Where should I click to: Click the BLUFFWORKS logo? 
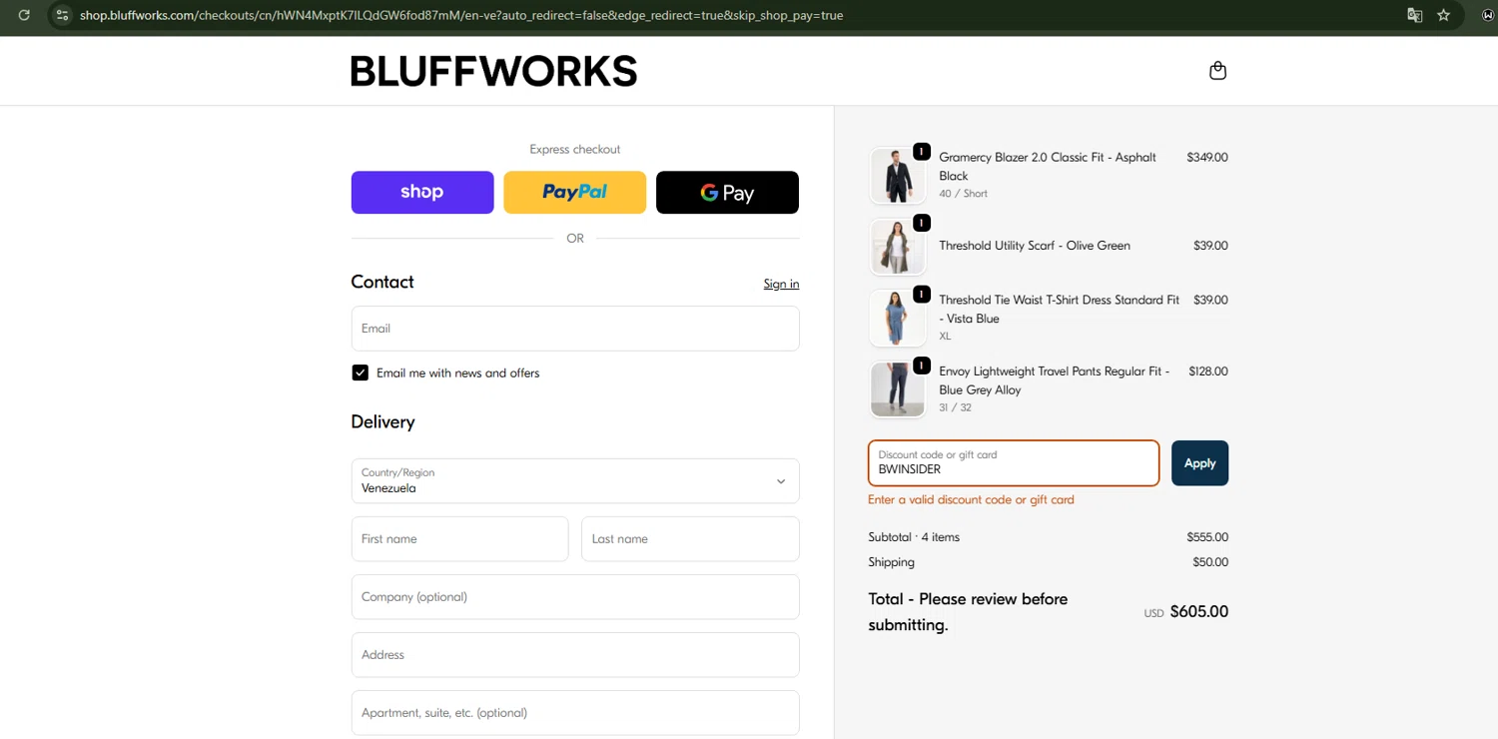click(x=493, y=71)
